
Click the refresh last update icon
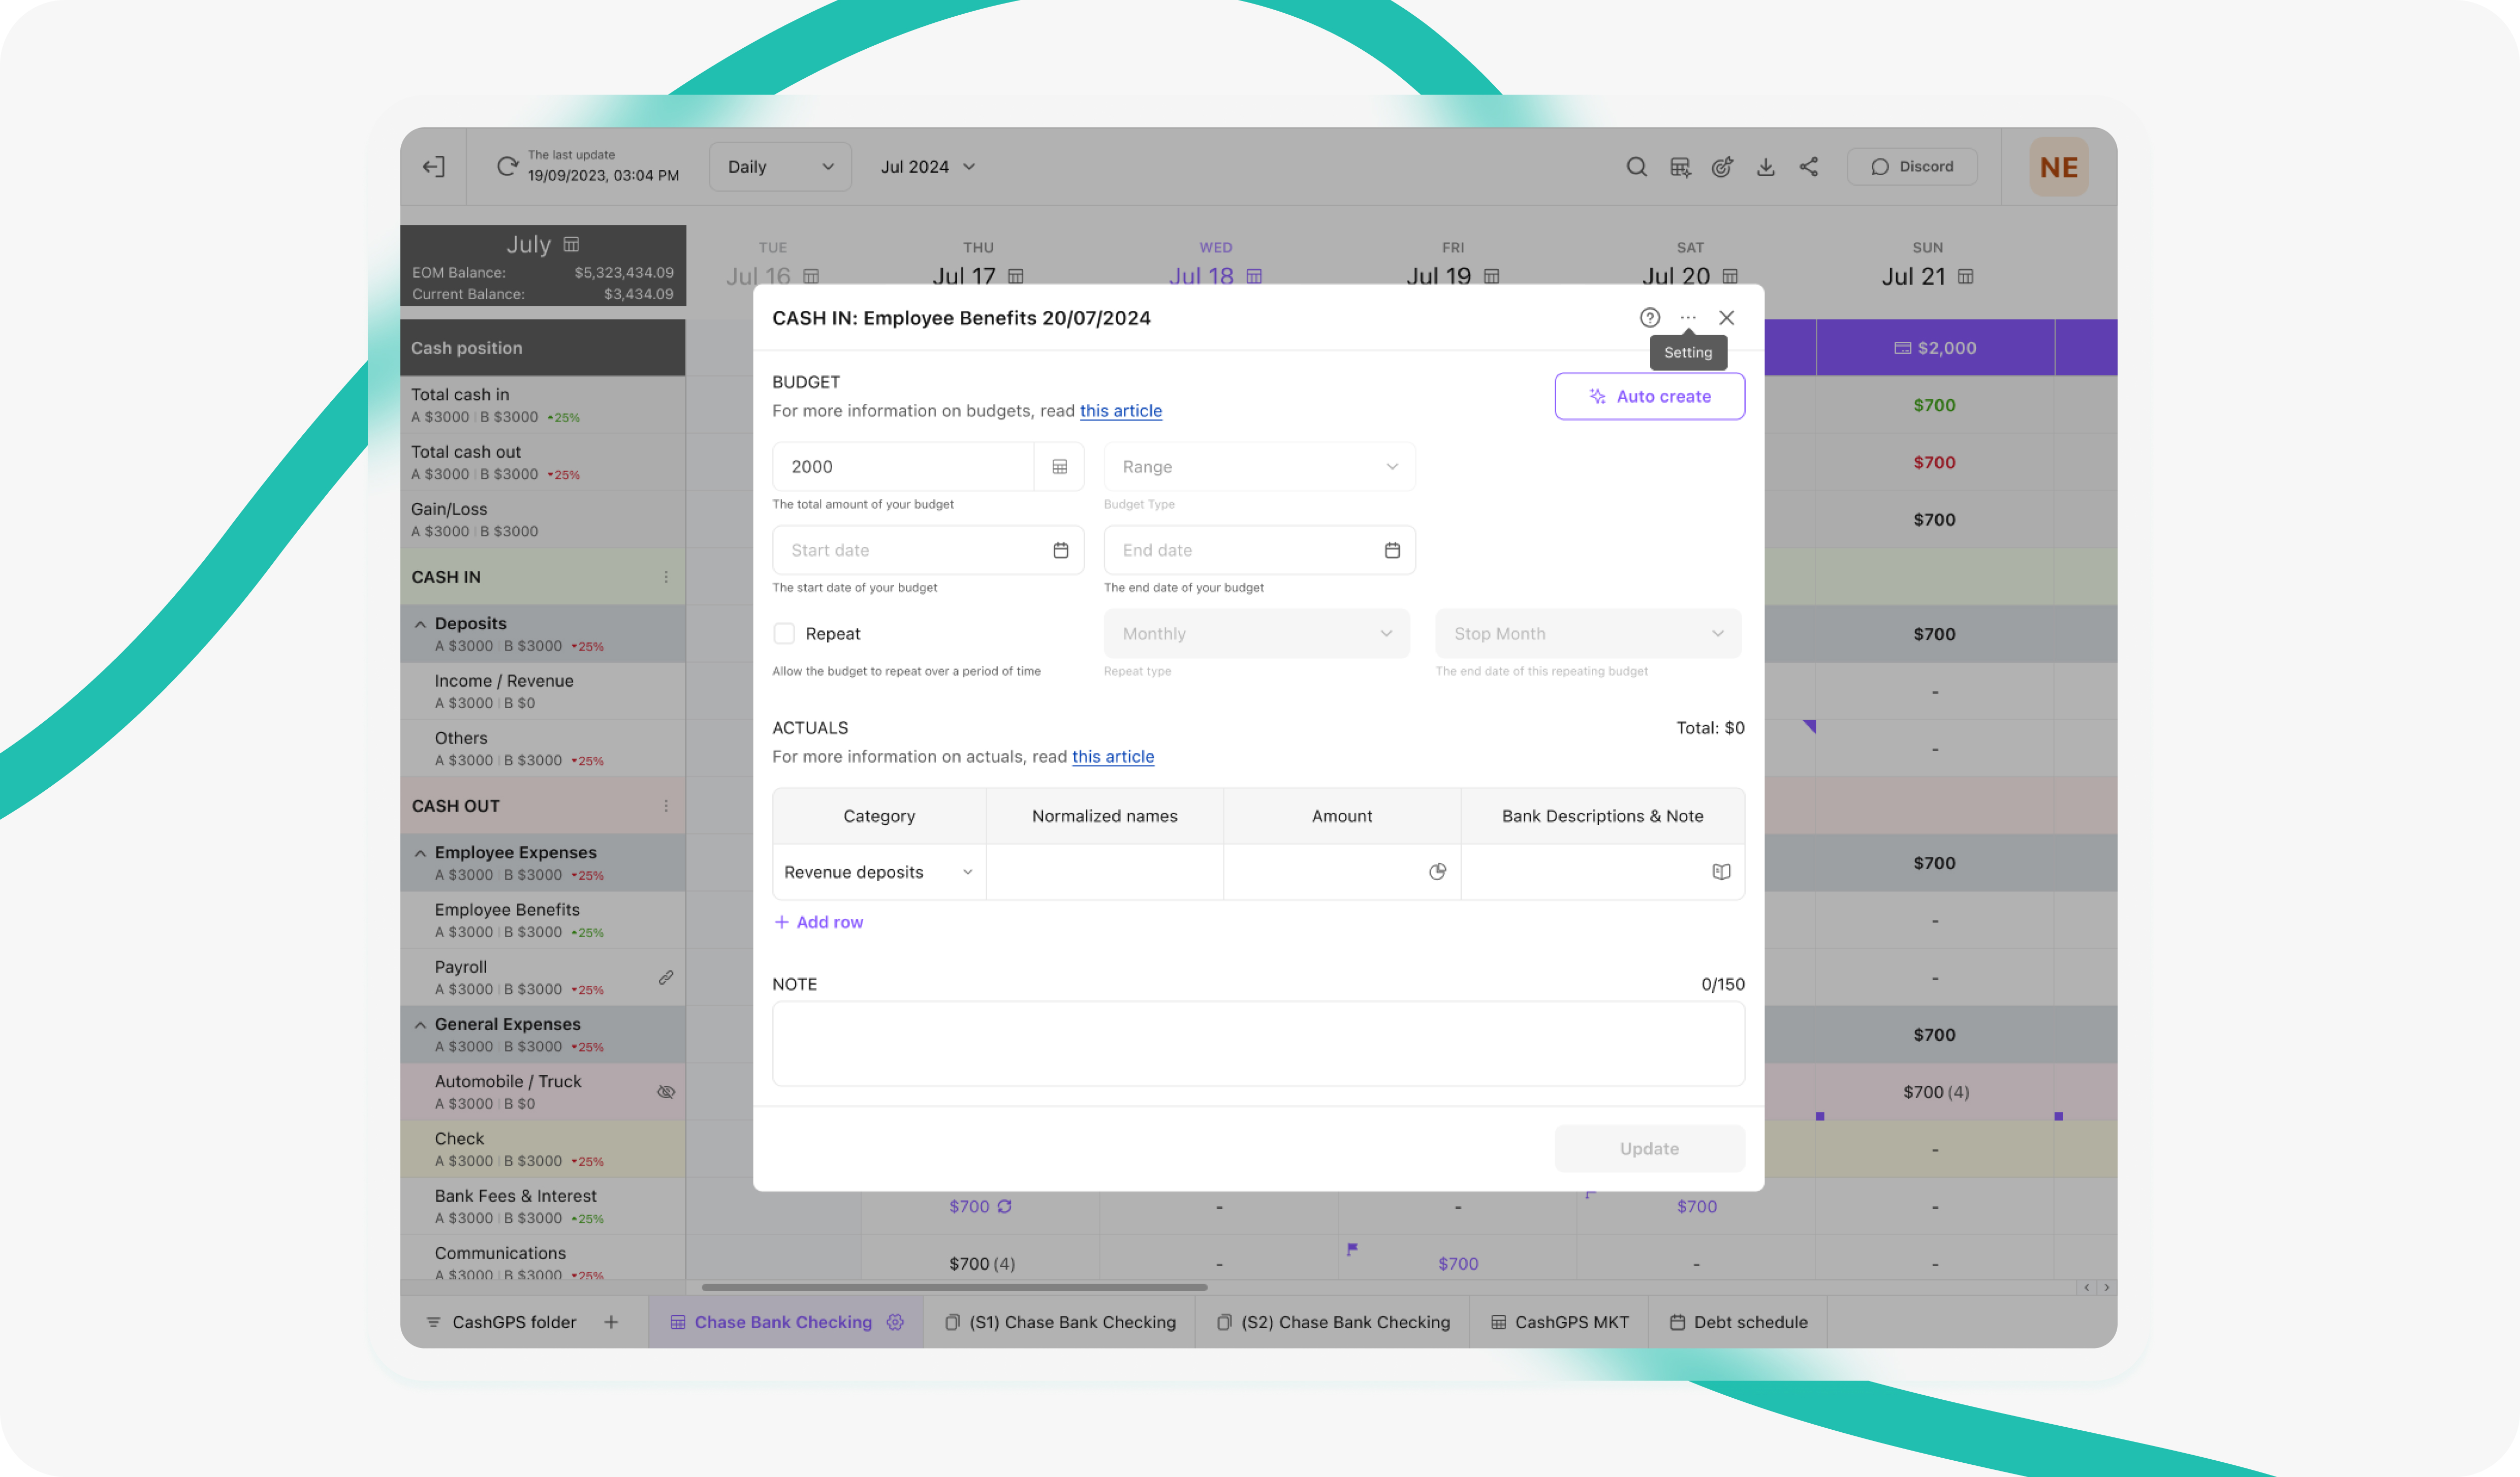click(507, 166)
